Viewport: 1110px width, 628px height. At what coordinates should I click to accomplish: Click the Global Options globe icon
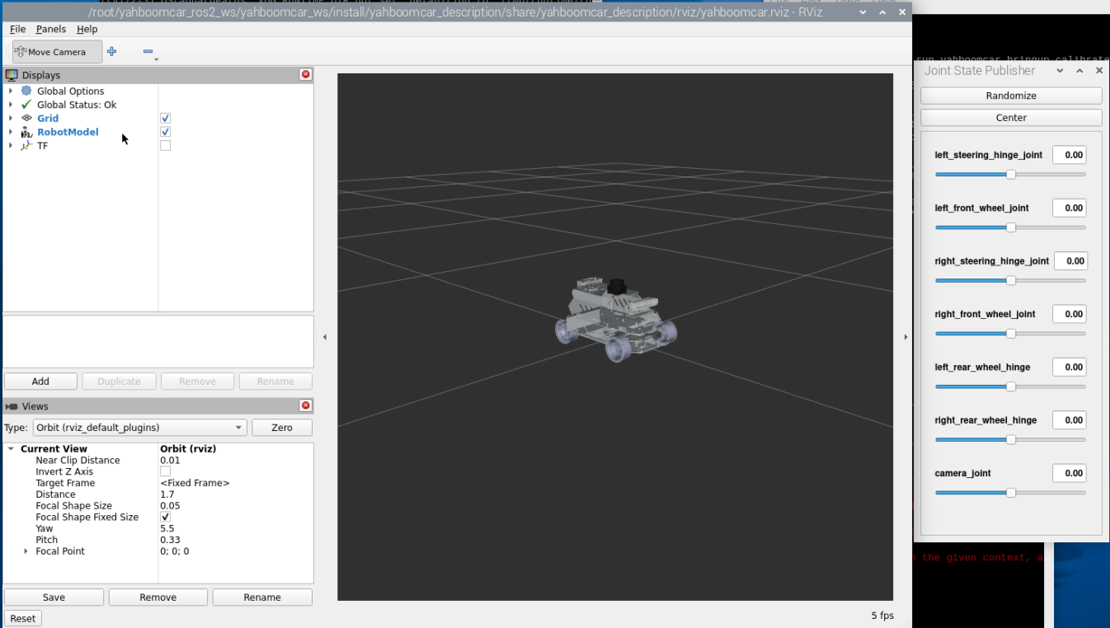coord(26,91)
